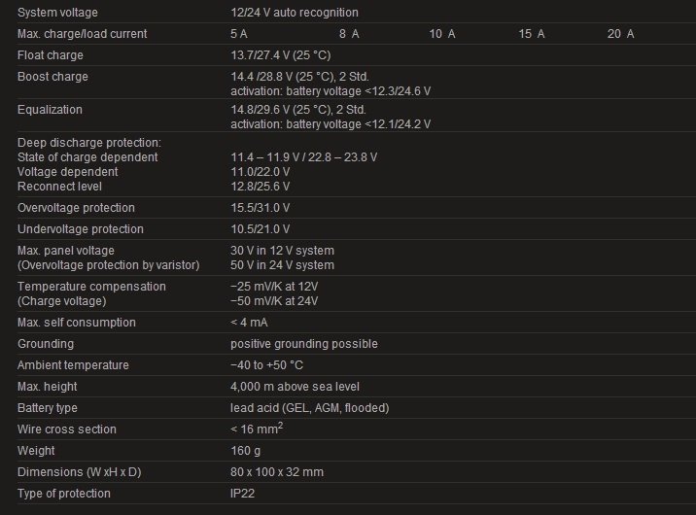The width and height of the screenshot is (696, 515).
Task: Select the 80 x 100 x 32 mm dimensions
Action: click(277, 472)
